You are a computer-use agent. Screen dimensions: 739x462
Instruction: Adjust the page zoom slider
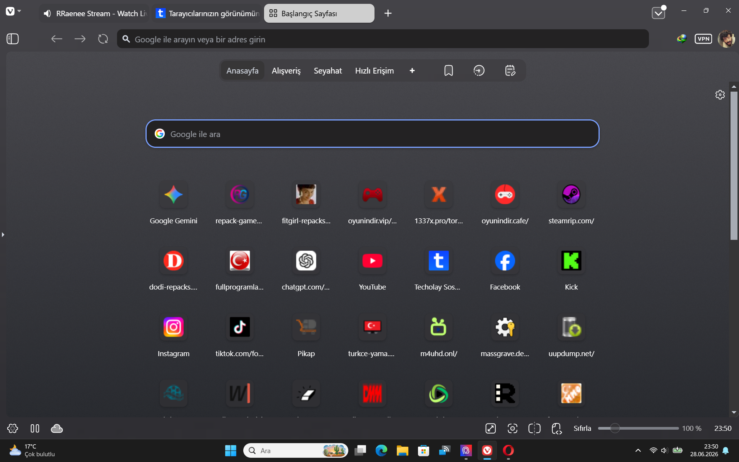(x=639, y=429)
